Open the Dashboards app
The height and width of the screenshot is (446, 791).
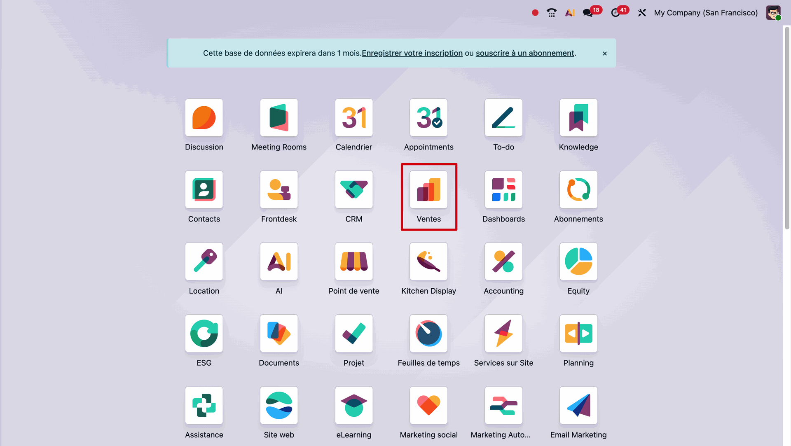coord(503,190)
